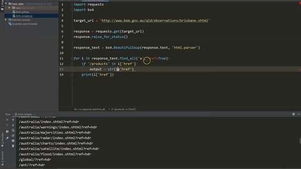The width and height of the screenshot is (301, 169).
Task: Toggle soft-wrap in the Run console
Action: tap(13, 131)
